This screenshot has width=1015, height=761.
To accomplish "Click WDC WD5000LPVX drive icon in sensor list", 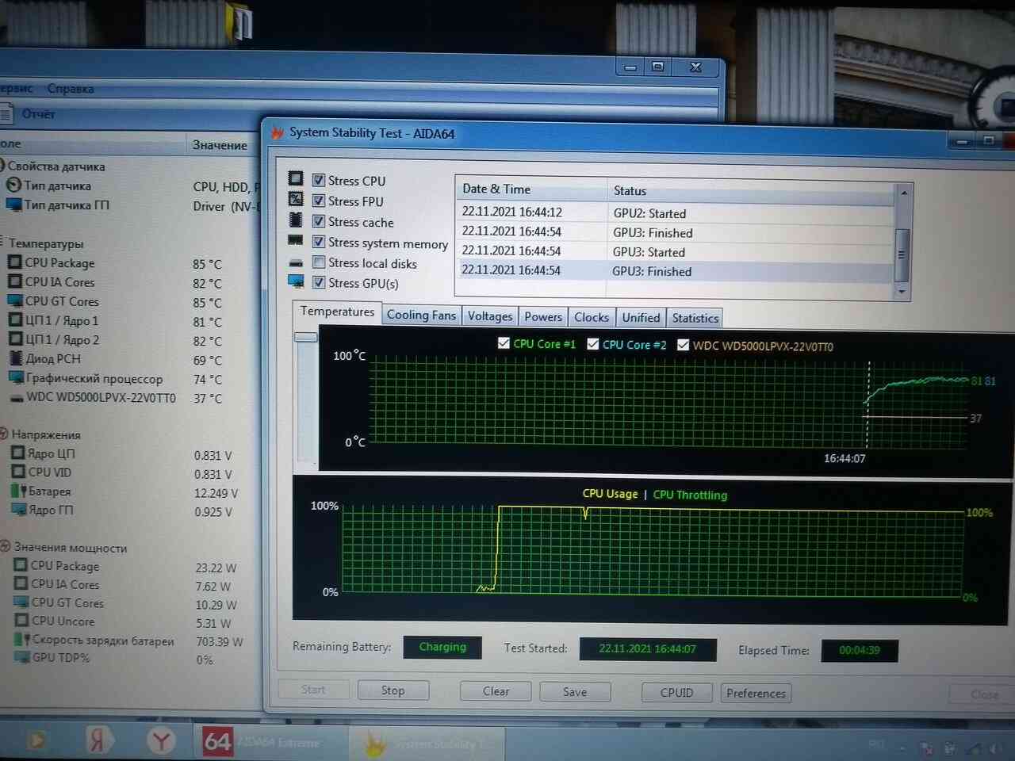I will point(17,398).
